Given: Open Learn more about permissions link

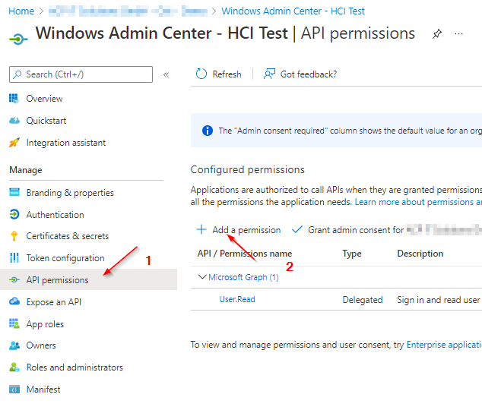Looking at the screenshot, I should click(x=418, y=202).
